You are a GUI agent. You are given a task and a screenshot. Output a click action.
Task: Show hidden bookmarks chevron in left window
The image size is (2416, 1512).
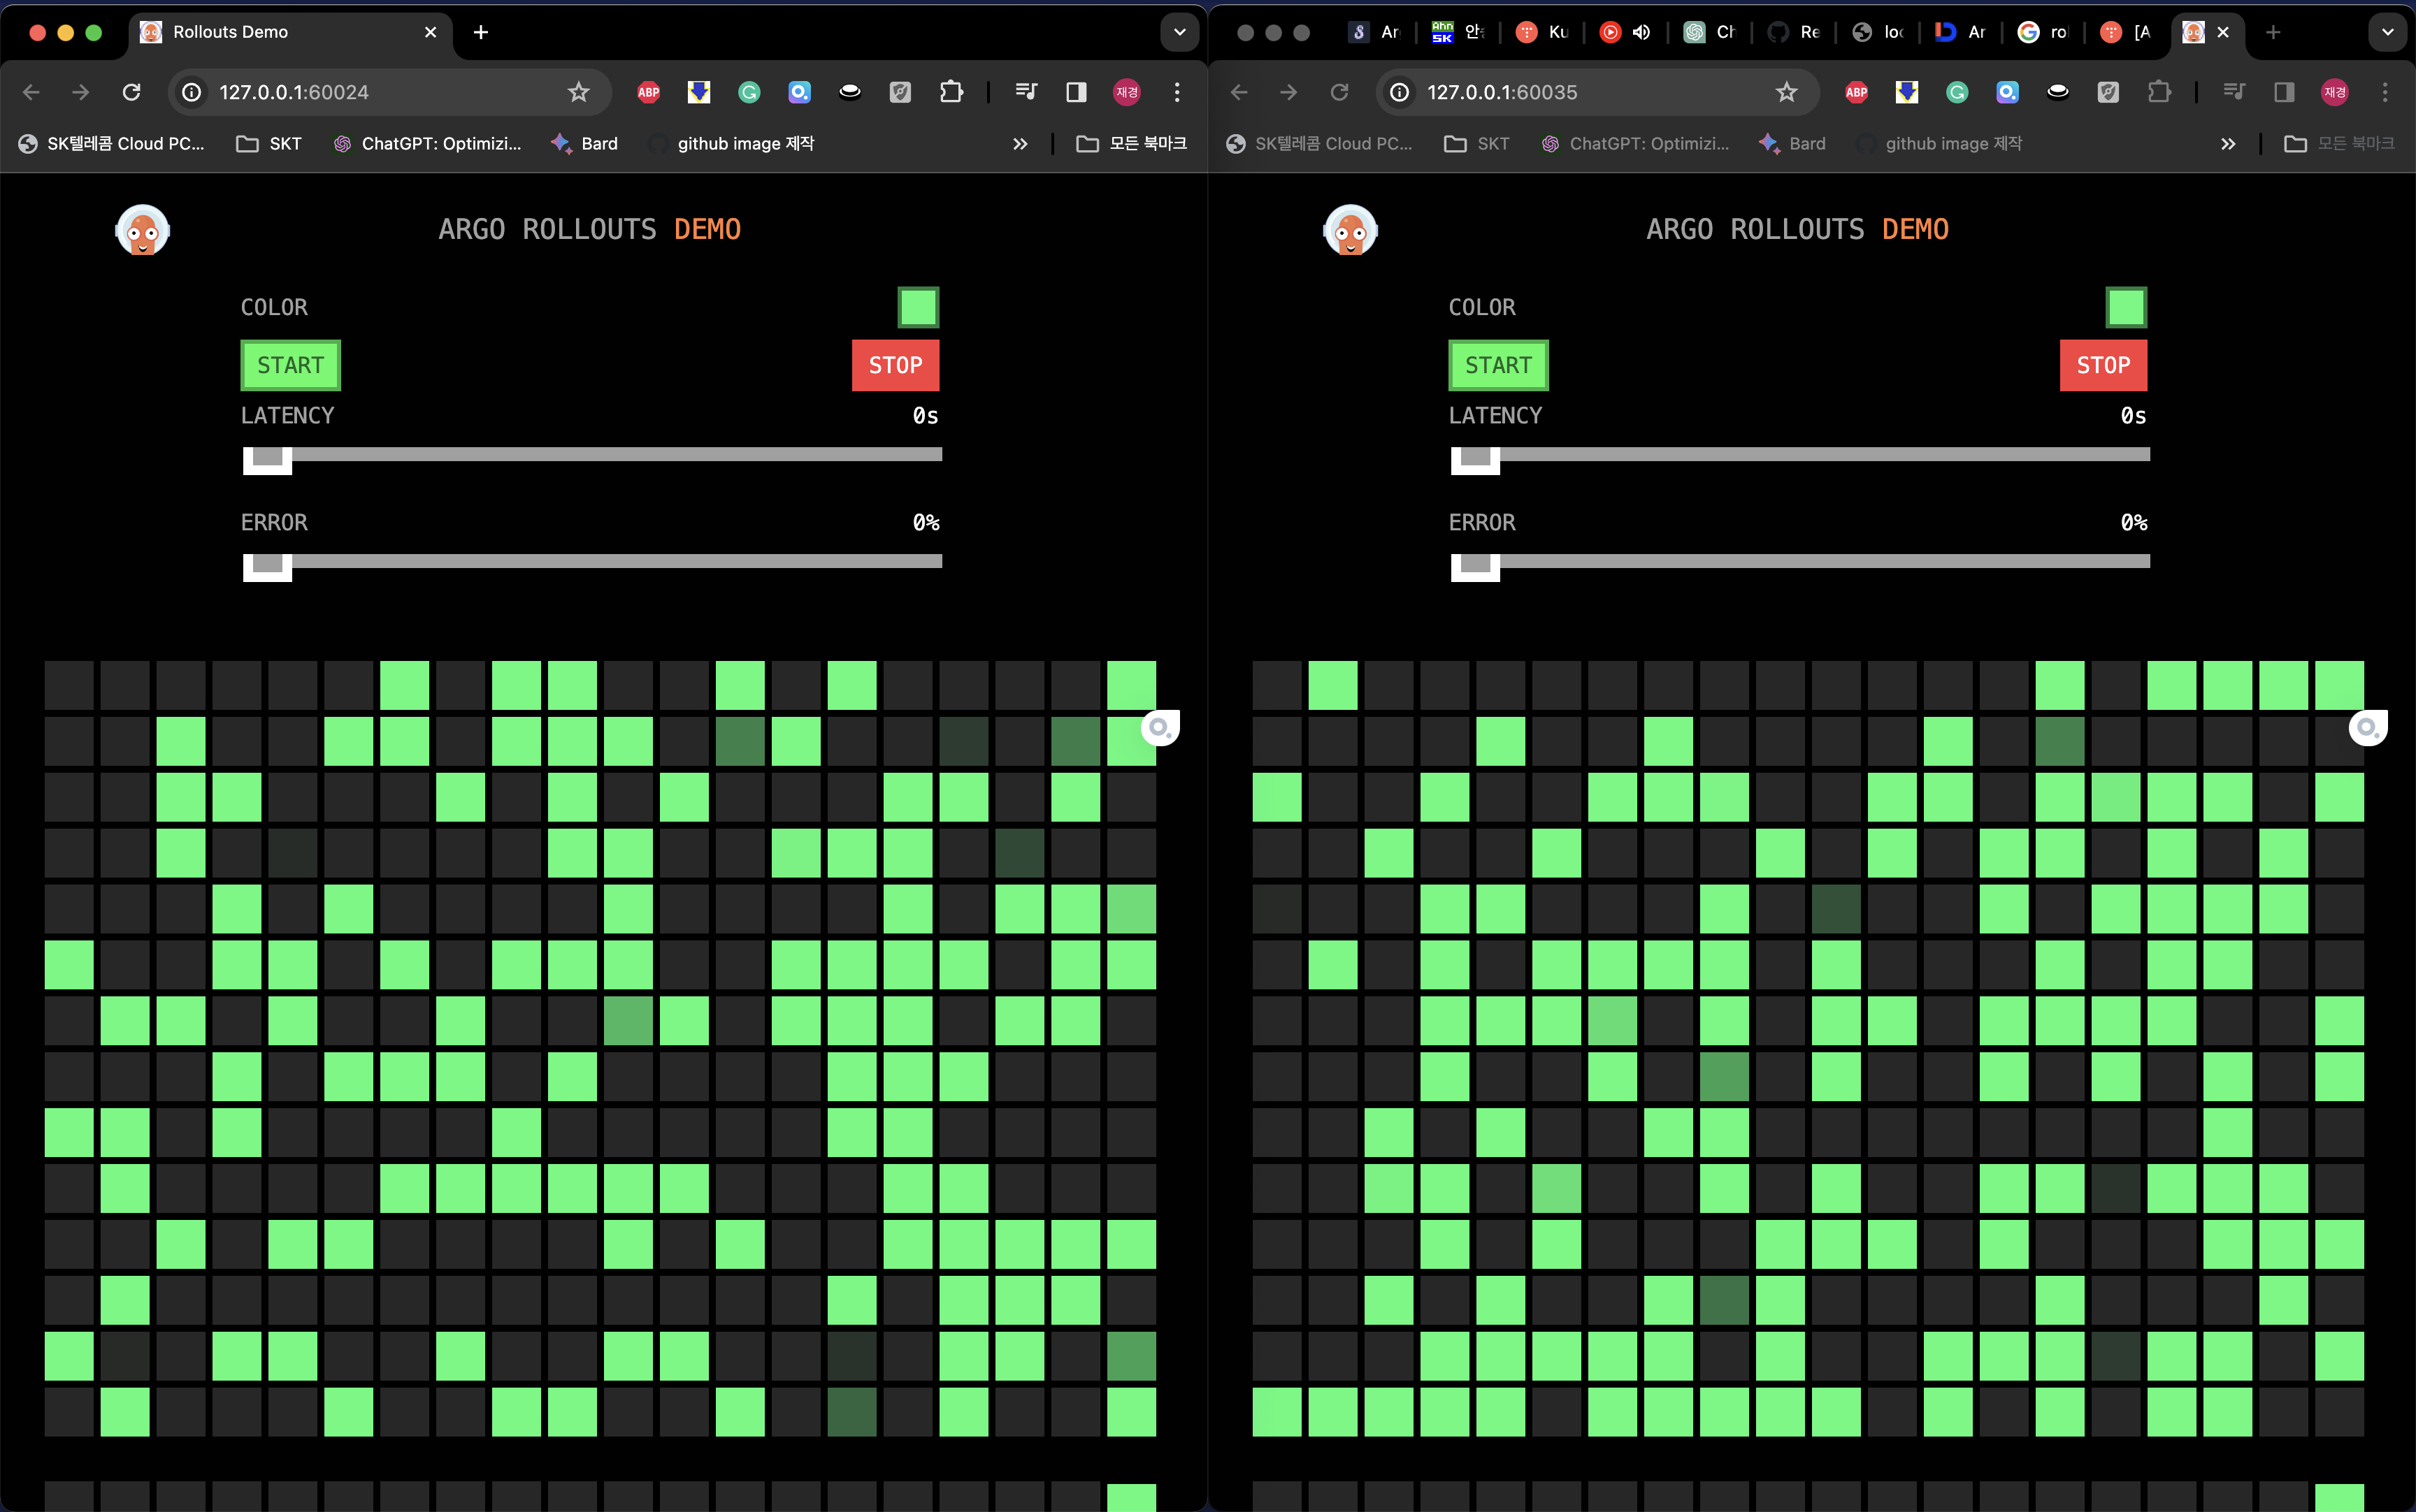1021,144
